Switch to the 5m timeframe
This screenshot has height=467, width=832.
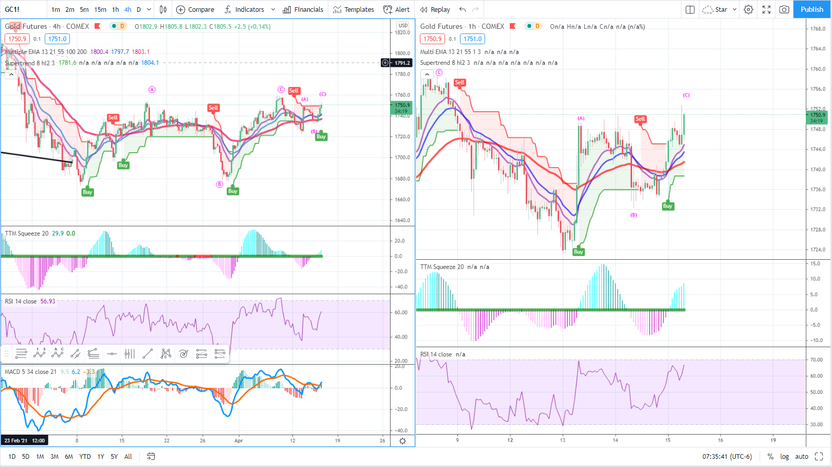coord(84,9)
